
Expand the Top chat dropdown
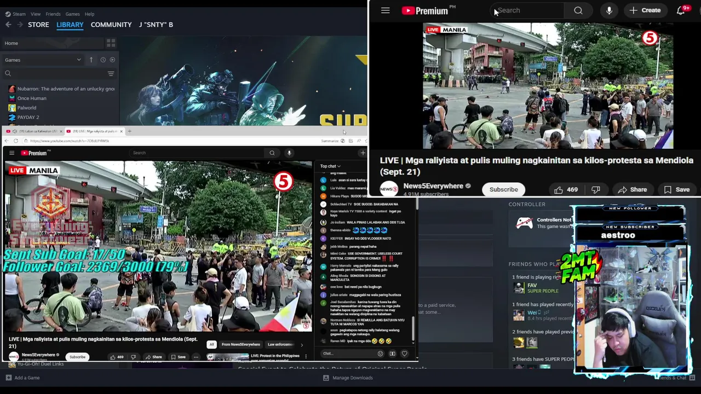coord(330,166)
